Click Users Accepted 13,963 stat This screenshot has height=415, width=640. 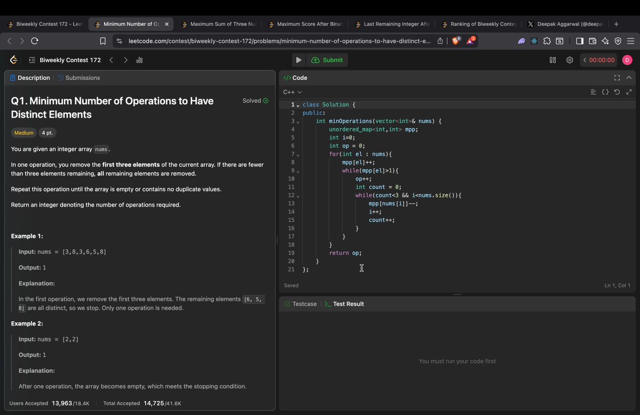49,403
